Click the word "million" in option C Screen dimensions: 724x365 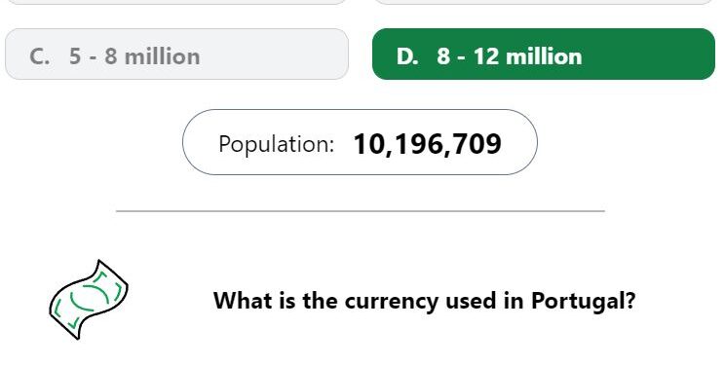pos(163,56)
